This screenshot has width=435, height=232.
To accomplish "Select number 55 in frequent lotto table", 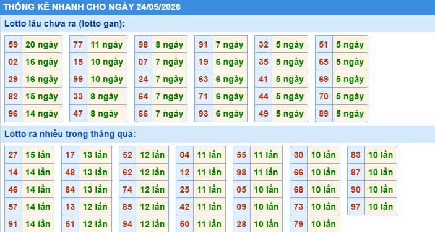I will (x=241, y=155).
